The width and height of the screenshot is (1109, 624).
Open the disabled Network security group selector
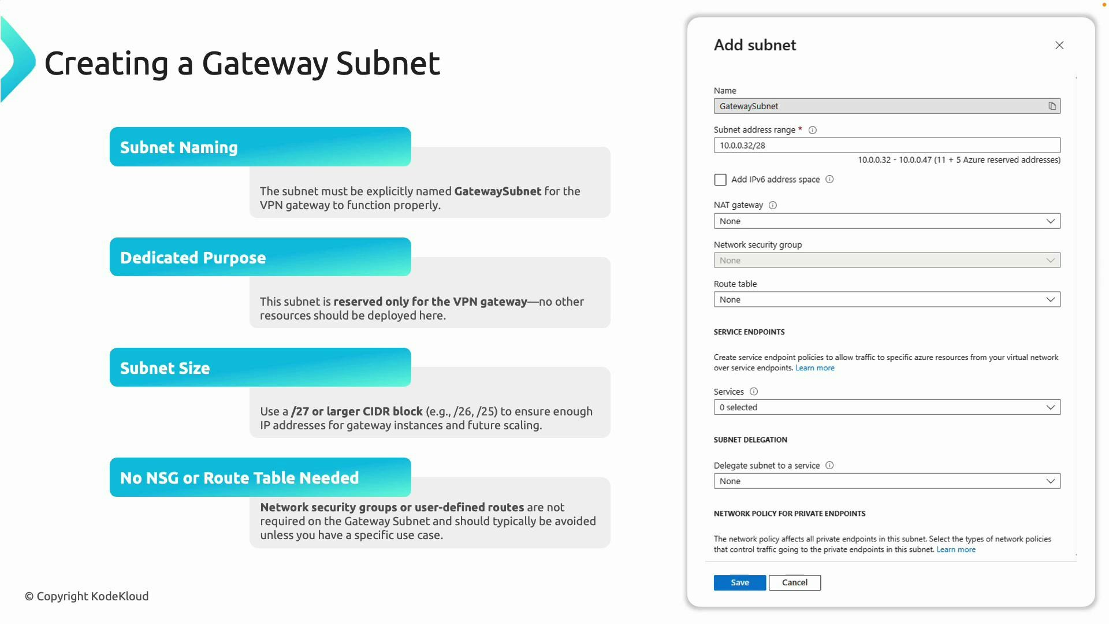point(887,260)
